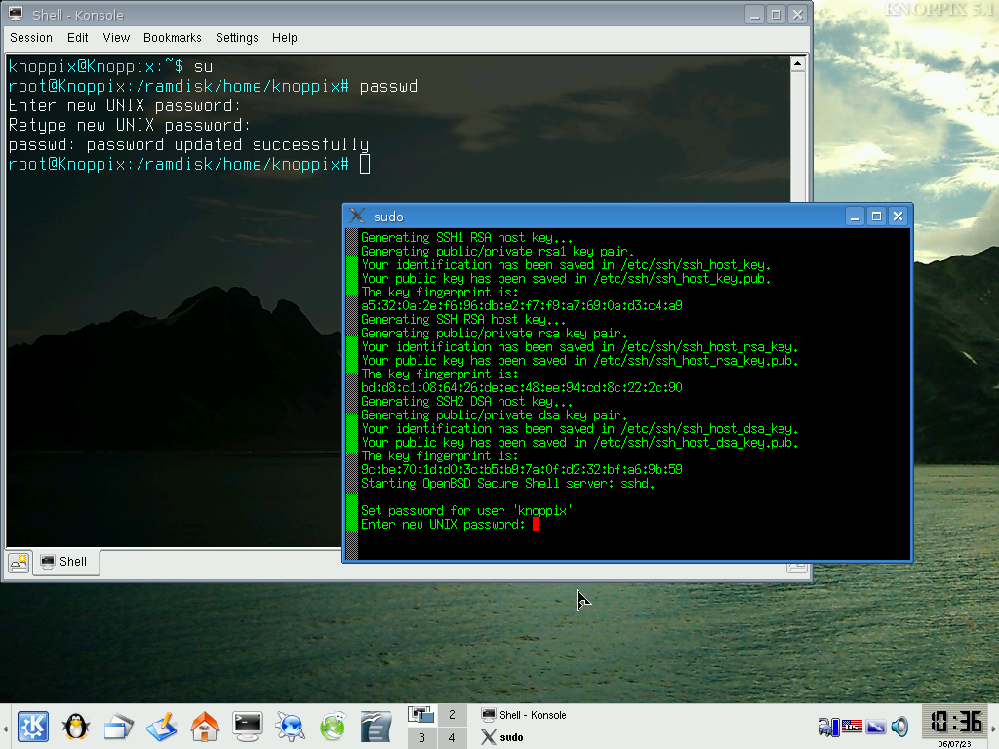This screenshot has height=749, width=999.
Task: Click 'Generating SSH1 RSA host key...' line
Action: pos(467,238)
